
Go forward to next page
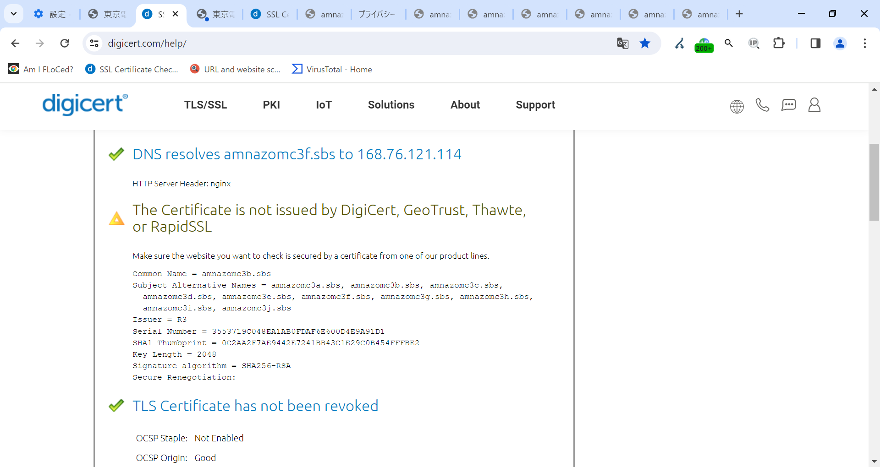40,43
